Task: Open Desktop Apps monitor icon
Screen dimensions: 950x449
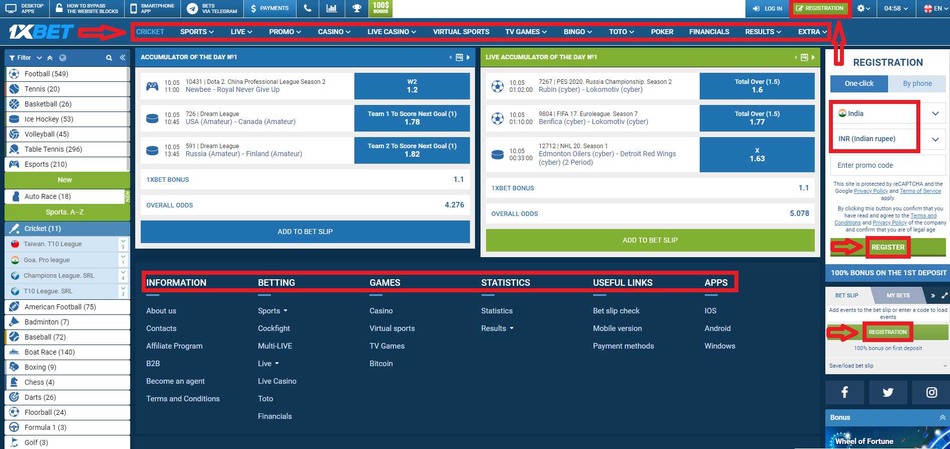Action: [11, 9]
